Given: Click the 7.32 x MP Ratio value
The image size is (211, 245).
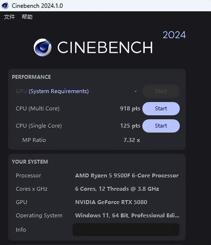Looking at the screenshot, I should [132, 140].
